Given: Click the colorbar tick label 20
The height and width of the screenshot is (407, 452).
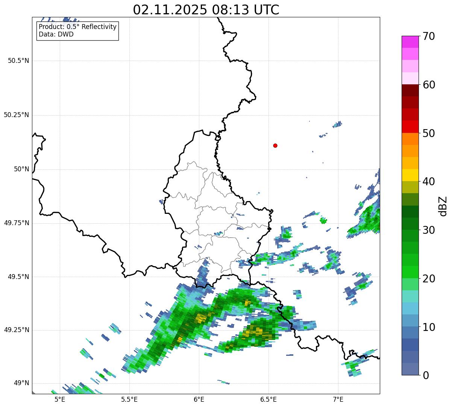Looking at the screenshot, I should [x=429, y=279].
